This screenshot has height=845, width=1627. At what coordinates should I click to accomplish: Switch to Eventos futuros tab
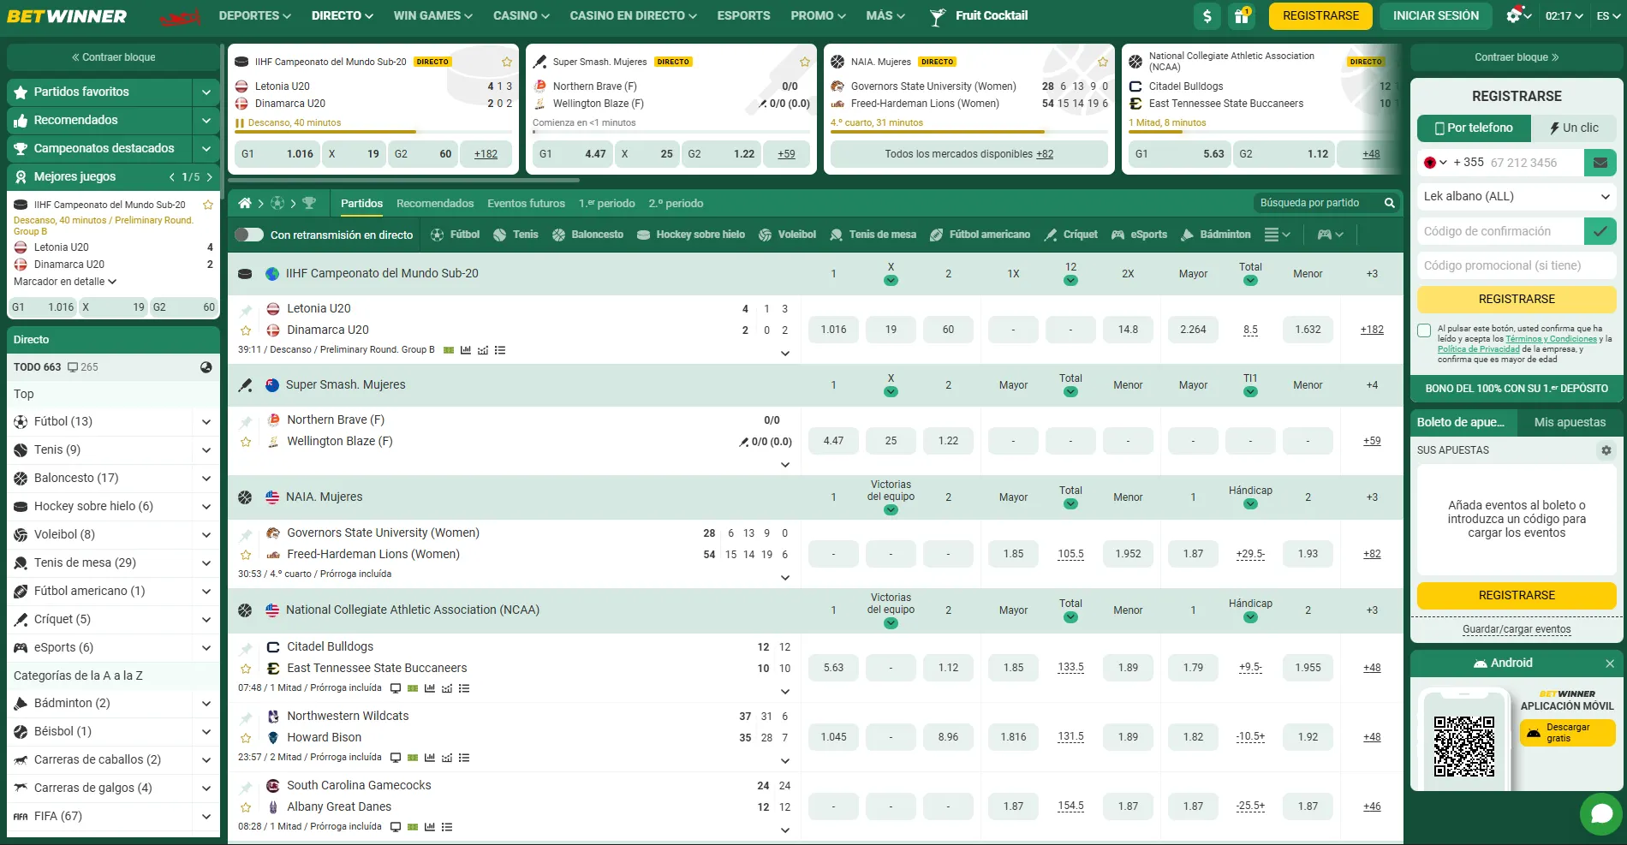526,203
